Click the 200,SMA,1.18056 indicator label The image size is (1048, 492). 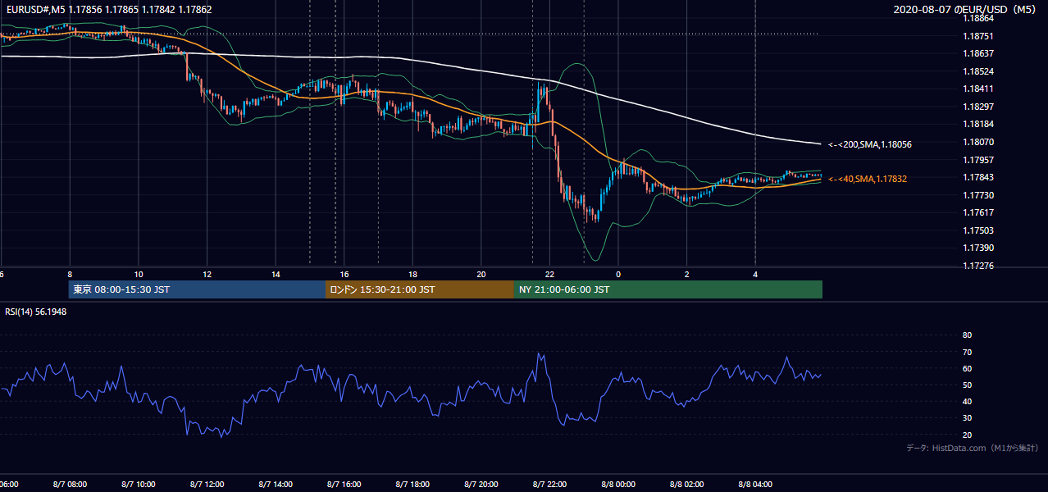click(870, 144)
